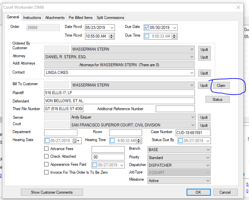The width and height of the screenshot is (249, 200).
Task: Expand the Court dropdown
Action: point(193,125)
